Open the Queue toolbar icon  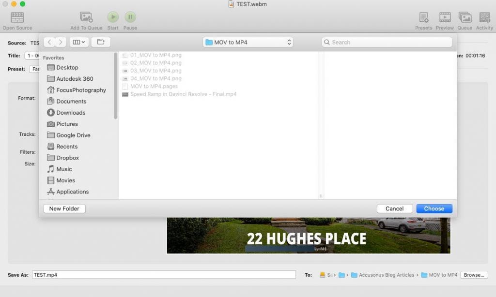pos(465,17)
